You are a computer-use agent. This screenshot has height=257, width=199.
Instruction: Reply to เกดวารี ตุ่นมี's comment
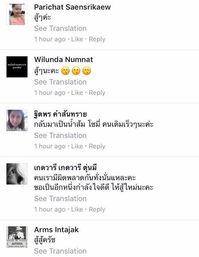(x=97, y=209)
